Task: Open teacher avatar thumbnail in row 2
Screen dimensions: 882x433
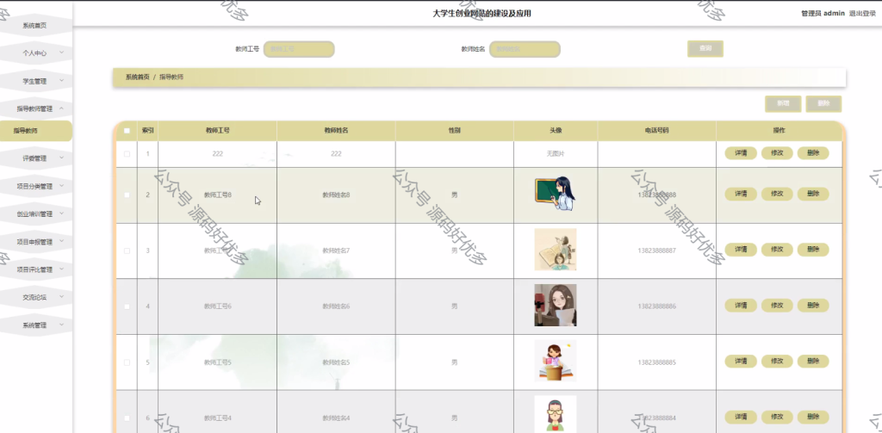Action: [556, 194]
